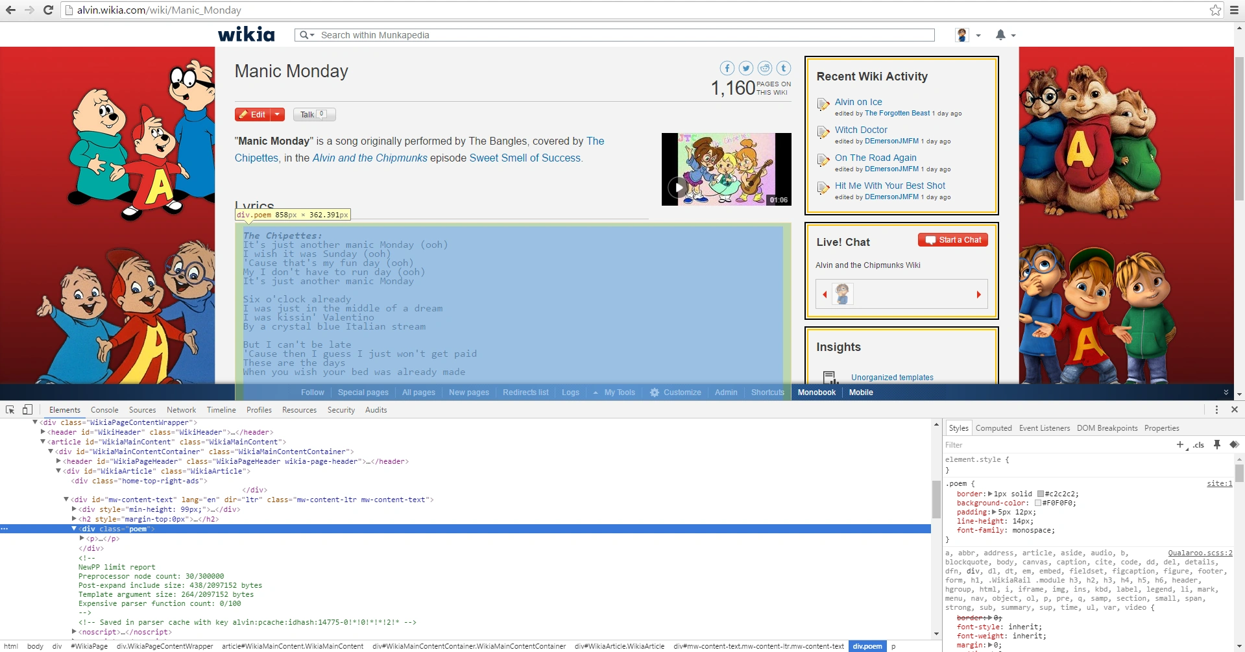Share the page on Facebook

coord(727,68)
